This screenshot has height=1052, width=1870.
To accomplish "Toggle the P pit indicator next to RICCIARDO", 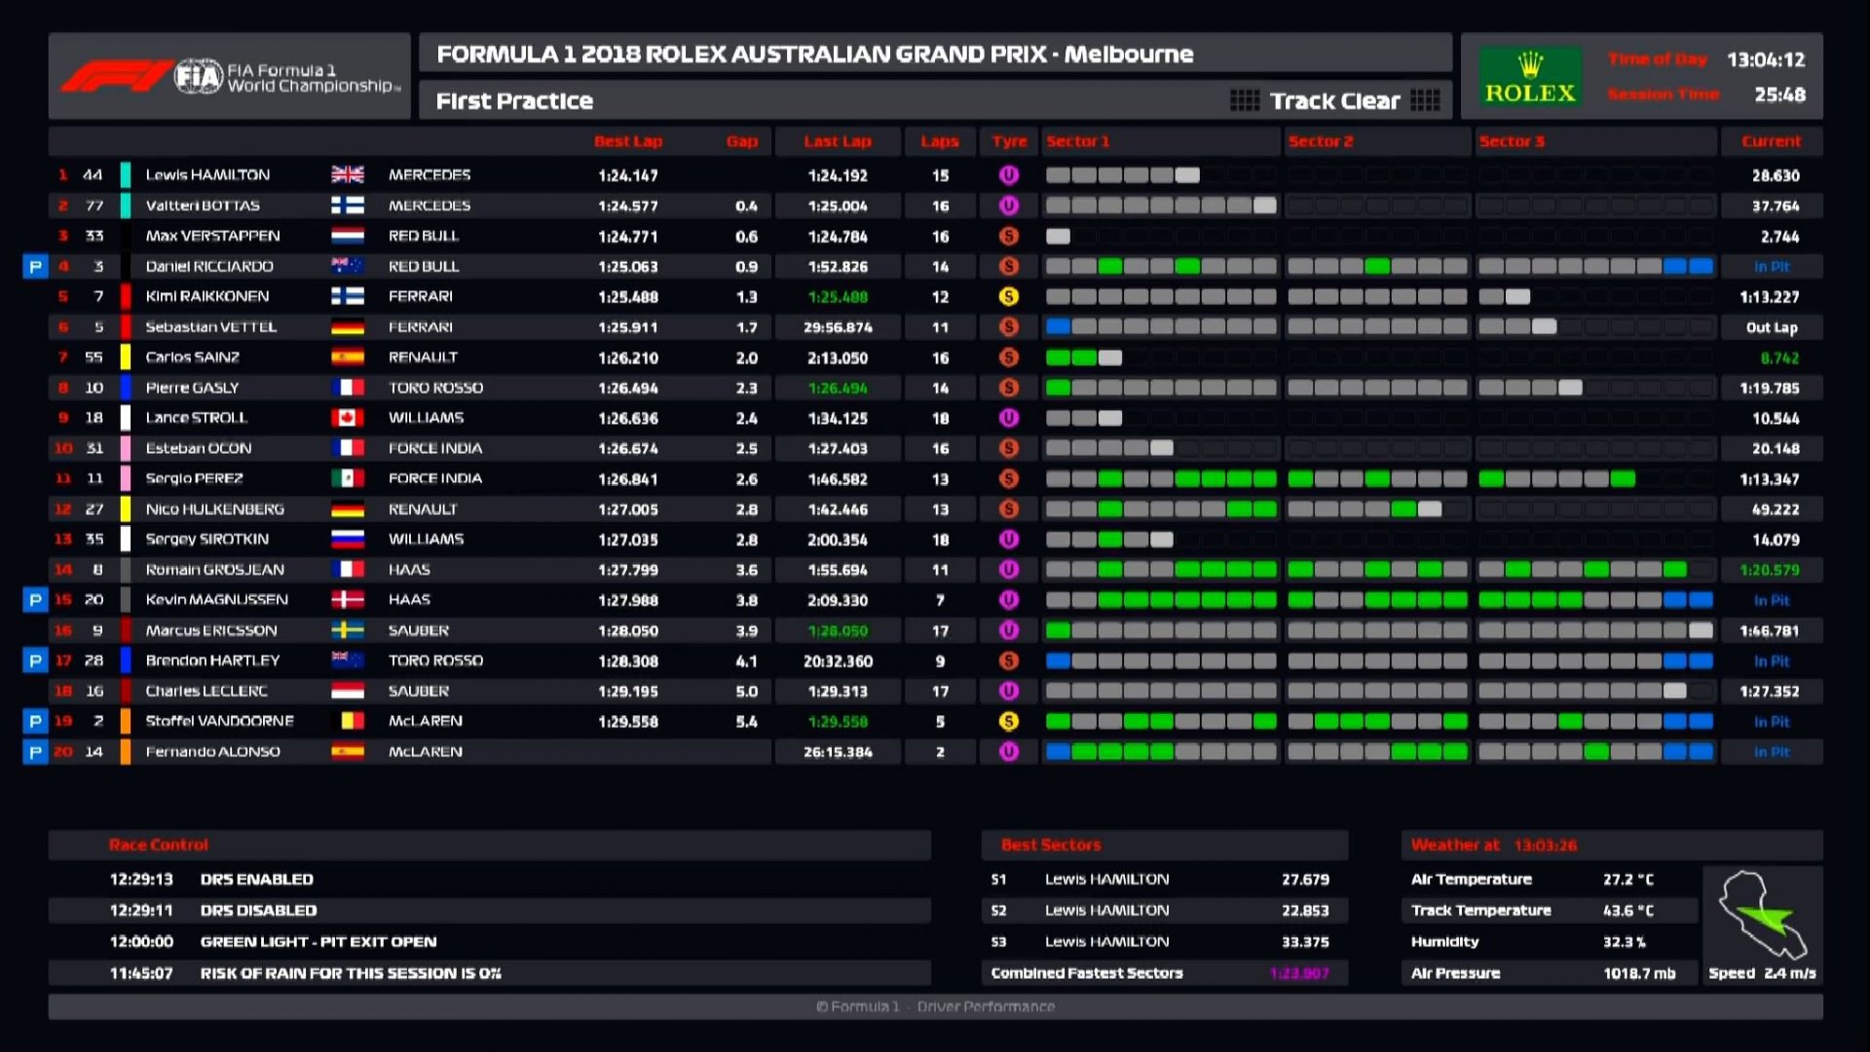I will pyautogui.click(x=35, y=266).
